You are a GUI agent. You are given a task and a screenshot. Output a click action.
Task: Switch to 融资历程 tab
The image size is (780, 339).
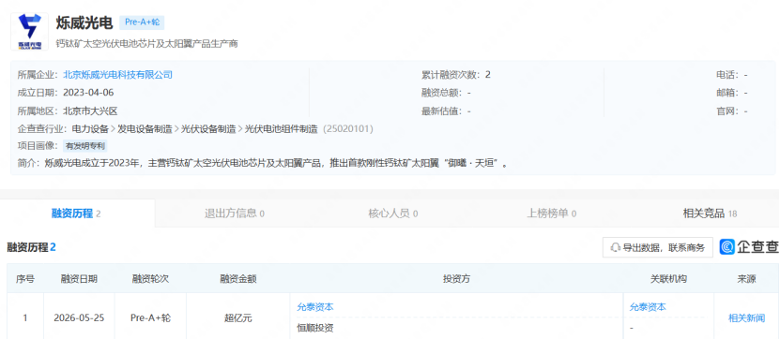[x=77, y=214]
